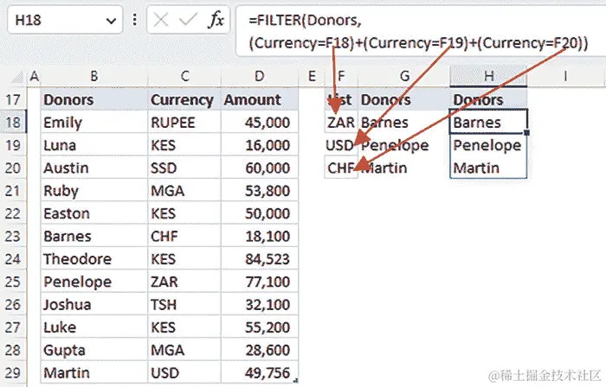Click cell containing Gupta
The image size is (606, 387).
coord(93,350)
